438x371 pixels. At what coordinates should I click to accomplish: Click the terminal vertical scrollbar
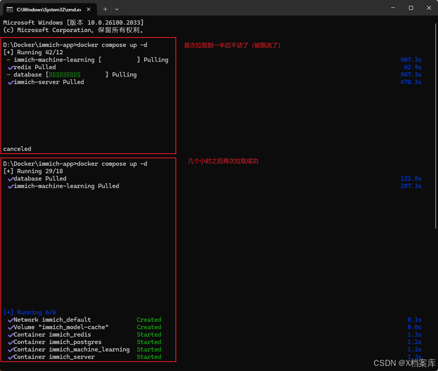[435, 126]
